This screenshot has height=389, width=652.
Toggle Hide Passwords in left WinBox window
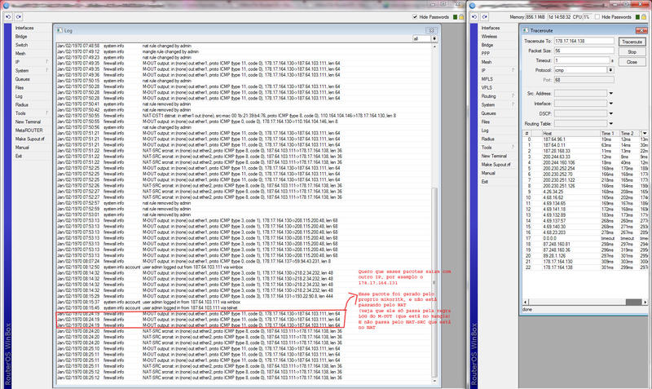415,17
